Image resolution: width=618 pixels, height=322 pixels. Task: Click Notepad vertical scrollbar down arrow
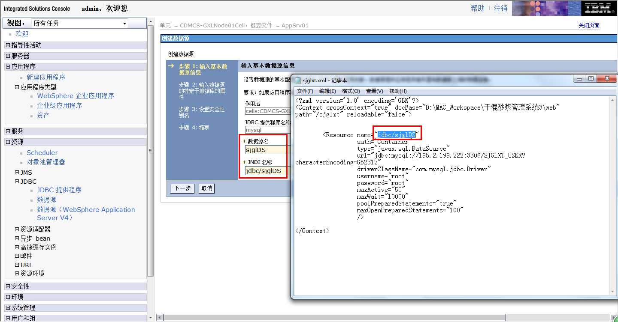(x=612, y=292)
